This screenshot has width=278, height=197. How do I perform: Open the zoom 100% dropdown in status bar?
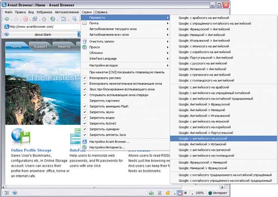tap(193, 193)
